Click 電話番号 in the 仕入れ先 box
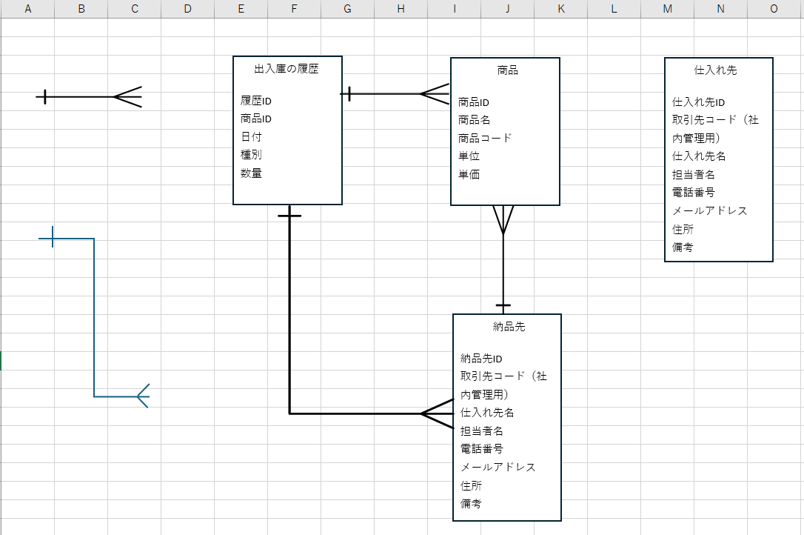The width and height of the screenshot is (804, 535). (x=693, y=193)
